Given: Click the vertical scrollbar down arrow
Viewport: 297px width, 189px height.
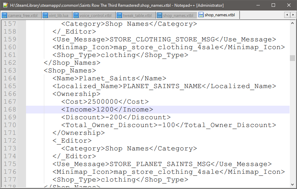Looking at the screenshot, I should [292, 184].
